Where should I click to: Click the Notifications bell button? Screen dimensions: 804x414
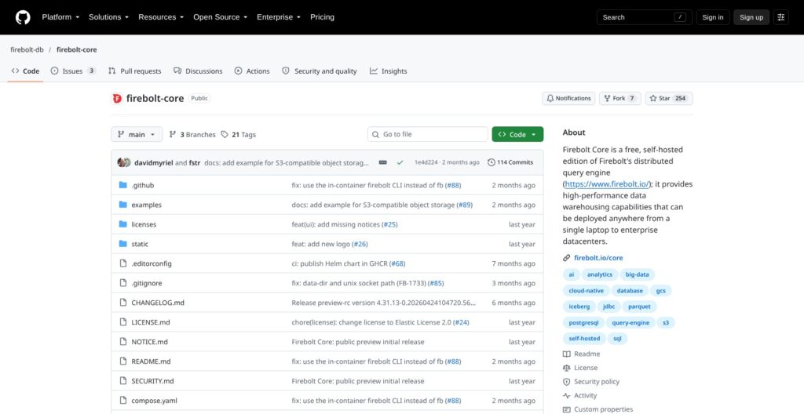click(568, 98)
